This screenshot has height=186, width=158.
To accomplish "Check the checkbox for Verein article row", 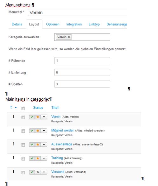I will [23, 117].
